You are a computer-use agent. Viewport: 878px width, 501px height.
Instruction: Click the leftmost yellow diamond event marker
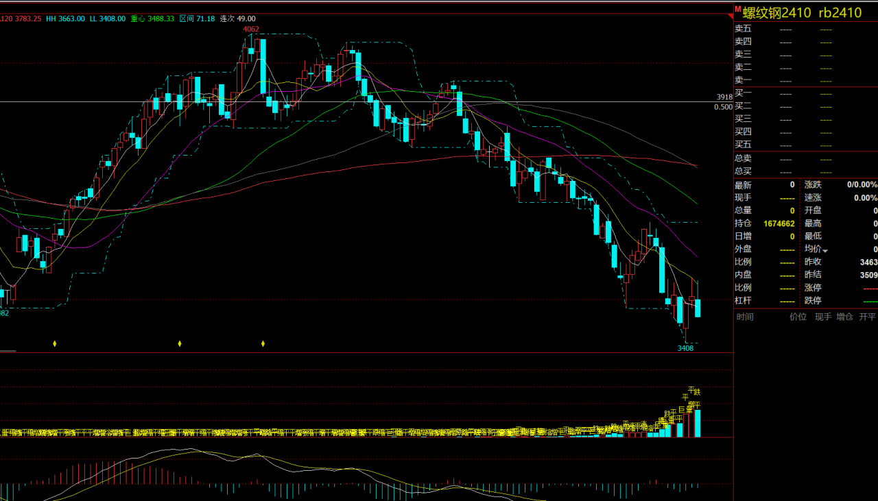tap(55, 343)
